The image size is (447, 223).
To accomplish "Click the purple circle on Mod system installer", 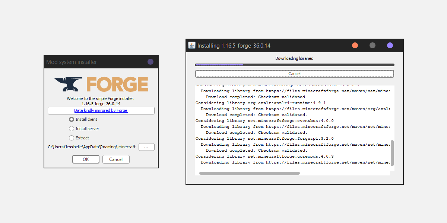I will pyautogui.click(x=150, y=61).
